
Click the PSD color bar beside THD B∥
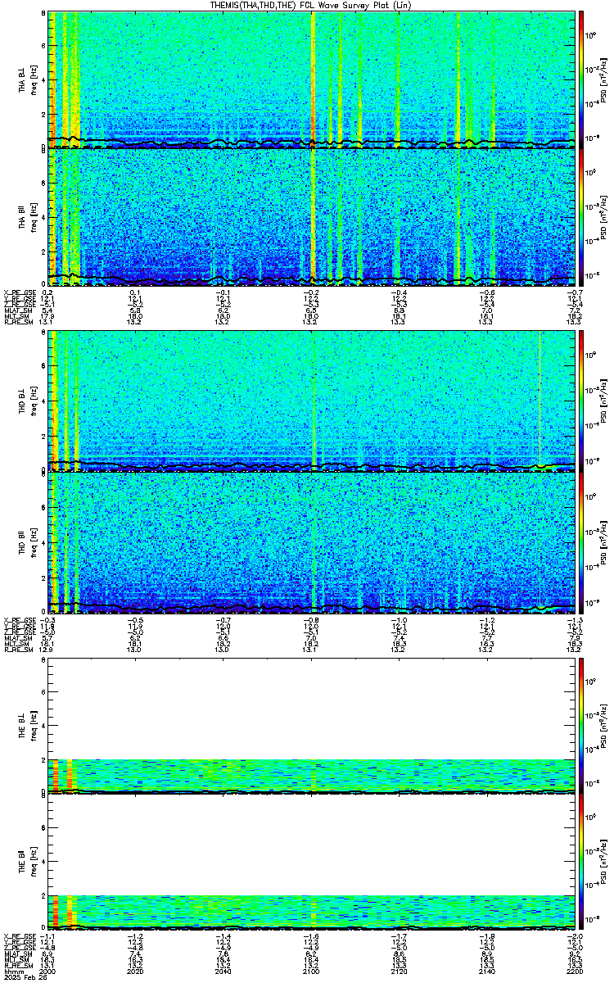point(582,544)
